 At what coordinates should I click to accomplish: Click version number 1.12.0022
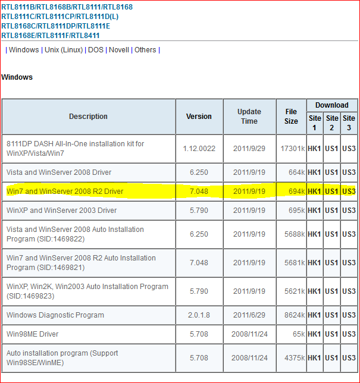coord(199,149)
